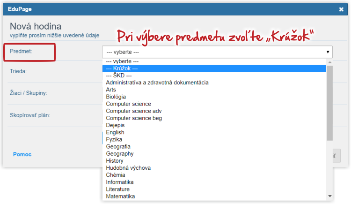The width and height of the screenshot is (351, 204).
Task: Close the EduPage dialog
Action: (x=341, y=9)
